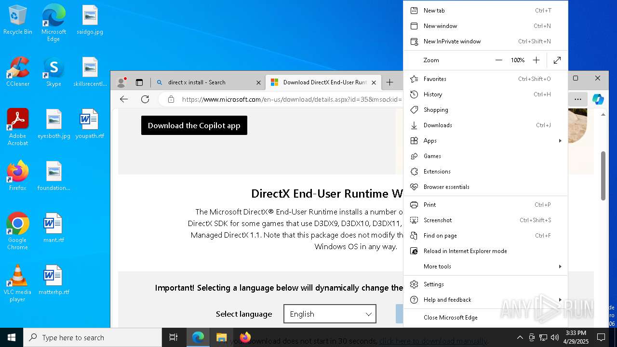Switch to direct x install - Search tab
Image resolution: width=617 pixels, height=347 pixels.
(208, 82)
